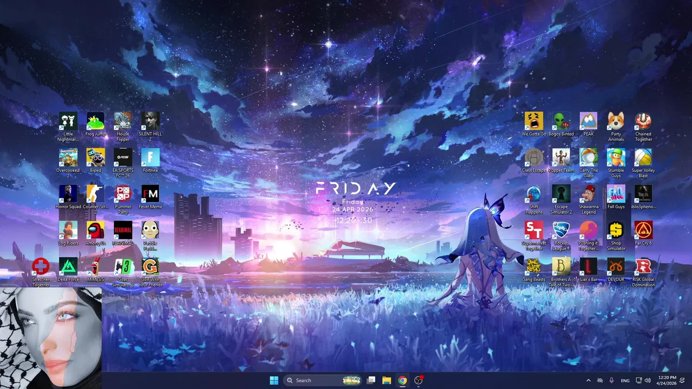Open the notification bell icon
The image size is (692, 389).
click(x=682, y=380)
